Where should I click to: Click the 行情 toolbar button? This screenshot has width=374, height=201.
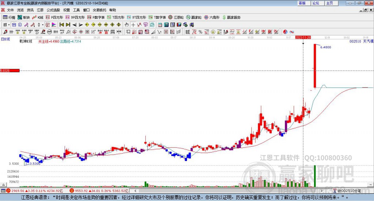(9, 18)
